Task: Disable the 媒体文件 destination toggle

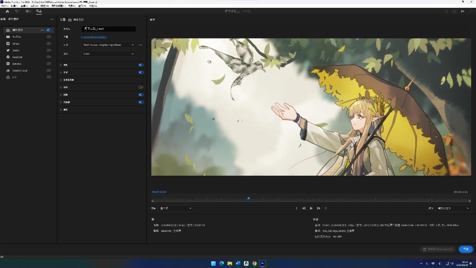Action: tap(49, 30)
